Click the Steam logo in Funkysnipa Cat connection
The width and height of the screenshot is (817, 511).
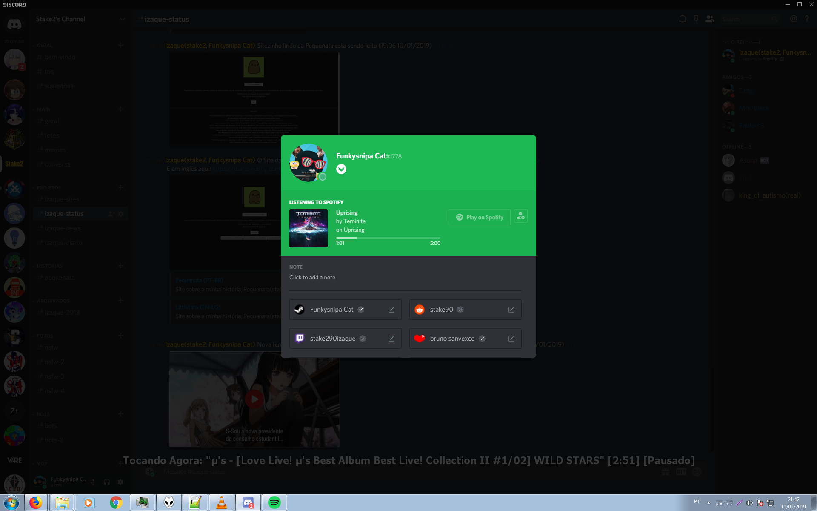pos(300,310)
